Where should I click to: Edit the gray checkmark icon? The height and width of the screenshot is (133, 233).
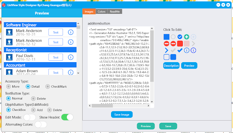[173, 51]
